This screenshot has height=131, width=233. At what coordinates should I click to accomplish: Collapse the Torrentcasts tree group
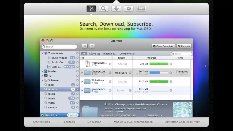43,53
